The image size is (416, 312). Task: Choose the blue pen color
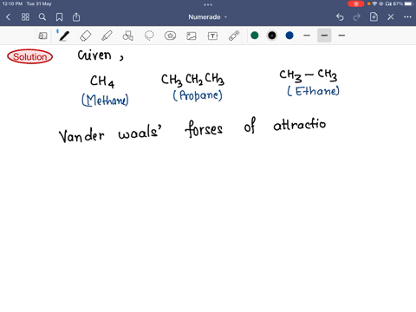click(289, 36)
